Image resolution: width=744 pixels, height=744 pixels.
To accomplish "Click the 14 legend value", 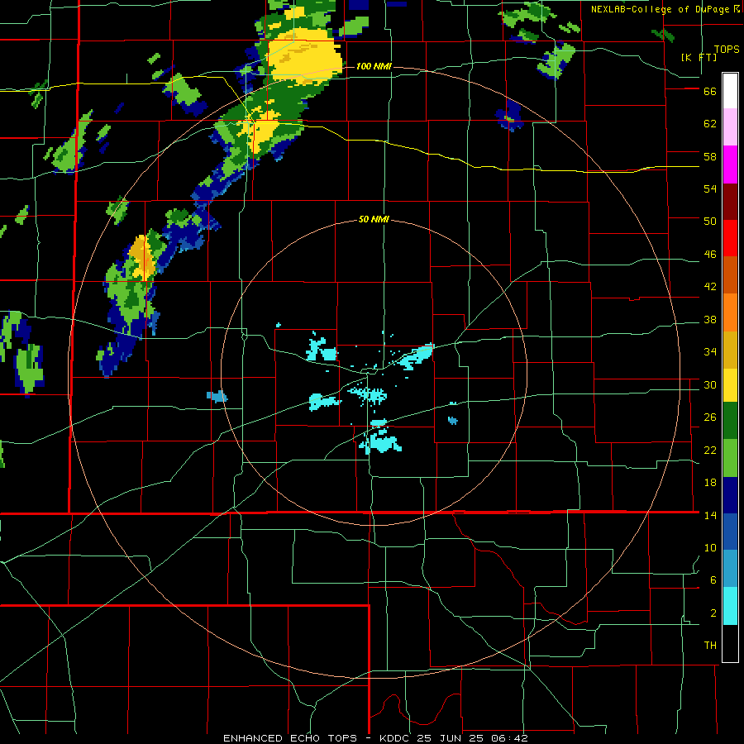I will (710, 515).
